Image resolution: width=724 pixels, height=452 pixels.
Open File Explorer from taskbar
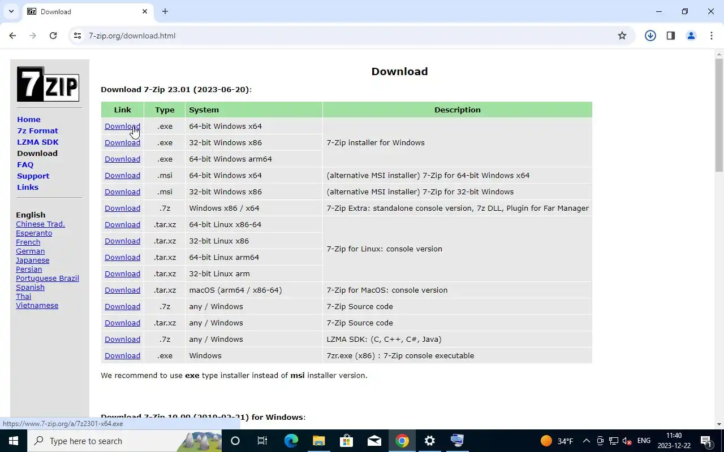[x=318, y=441]
